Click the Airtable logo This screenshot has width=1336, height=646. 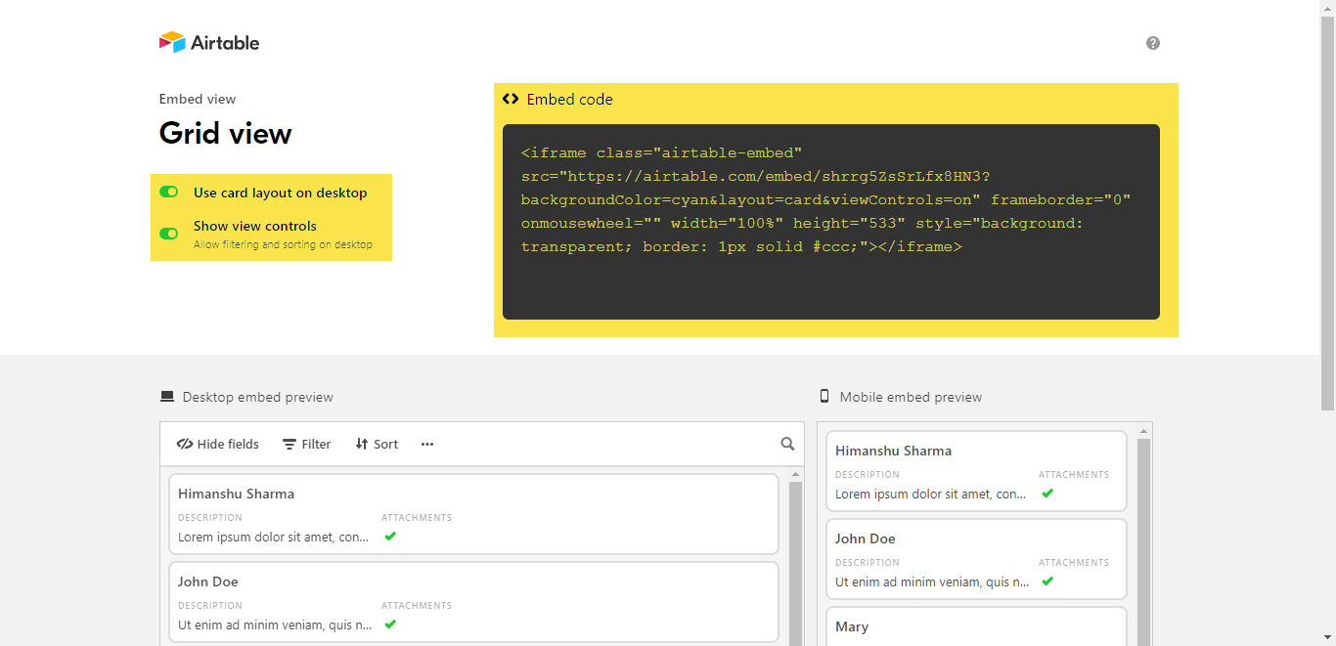[x=209, y=42]
